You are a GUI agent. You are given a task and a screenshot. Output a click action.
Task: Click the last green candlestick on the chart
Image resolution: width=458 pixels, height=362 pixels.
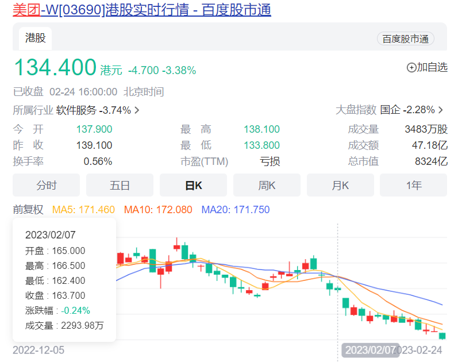point(442,336)
